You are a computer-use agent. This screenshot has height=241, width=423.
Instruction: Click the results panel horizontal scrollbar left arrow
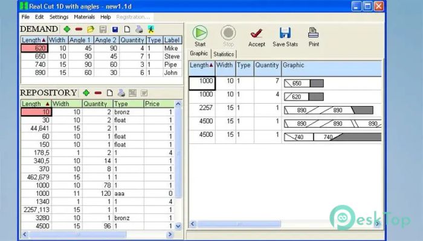(x=192, y=224)
